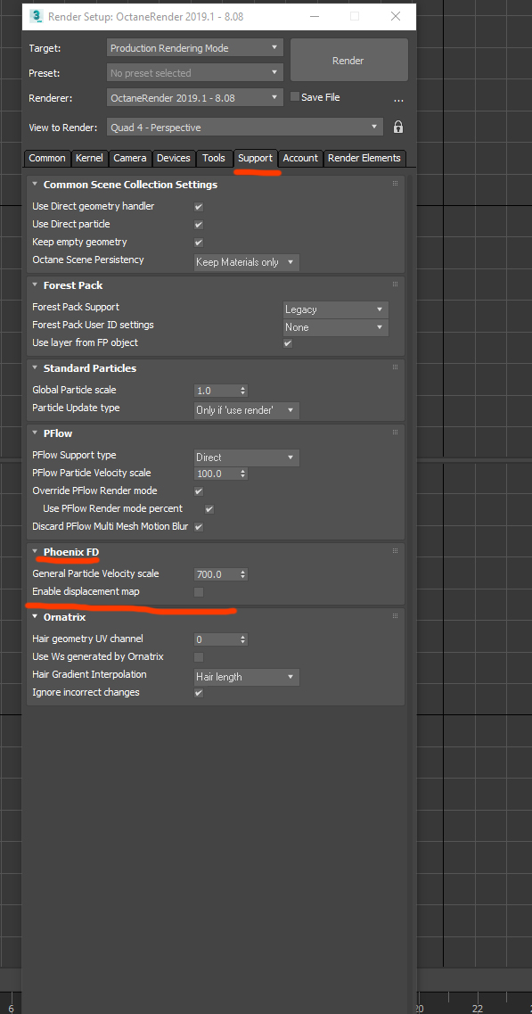Toggle Use PFlow Render mode percent
Screen dimensions: 532x1014
(209, 509)
